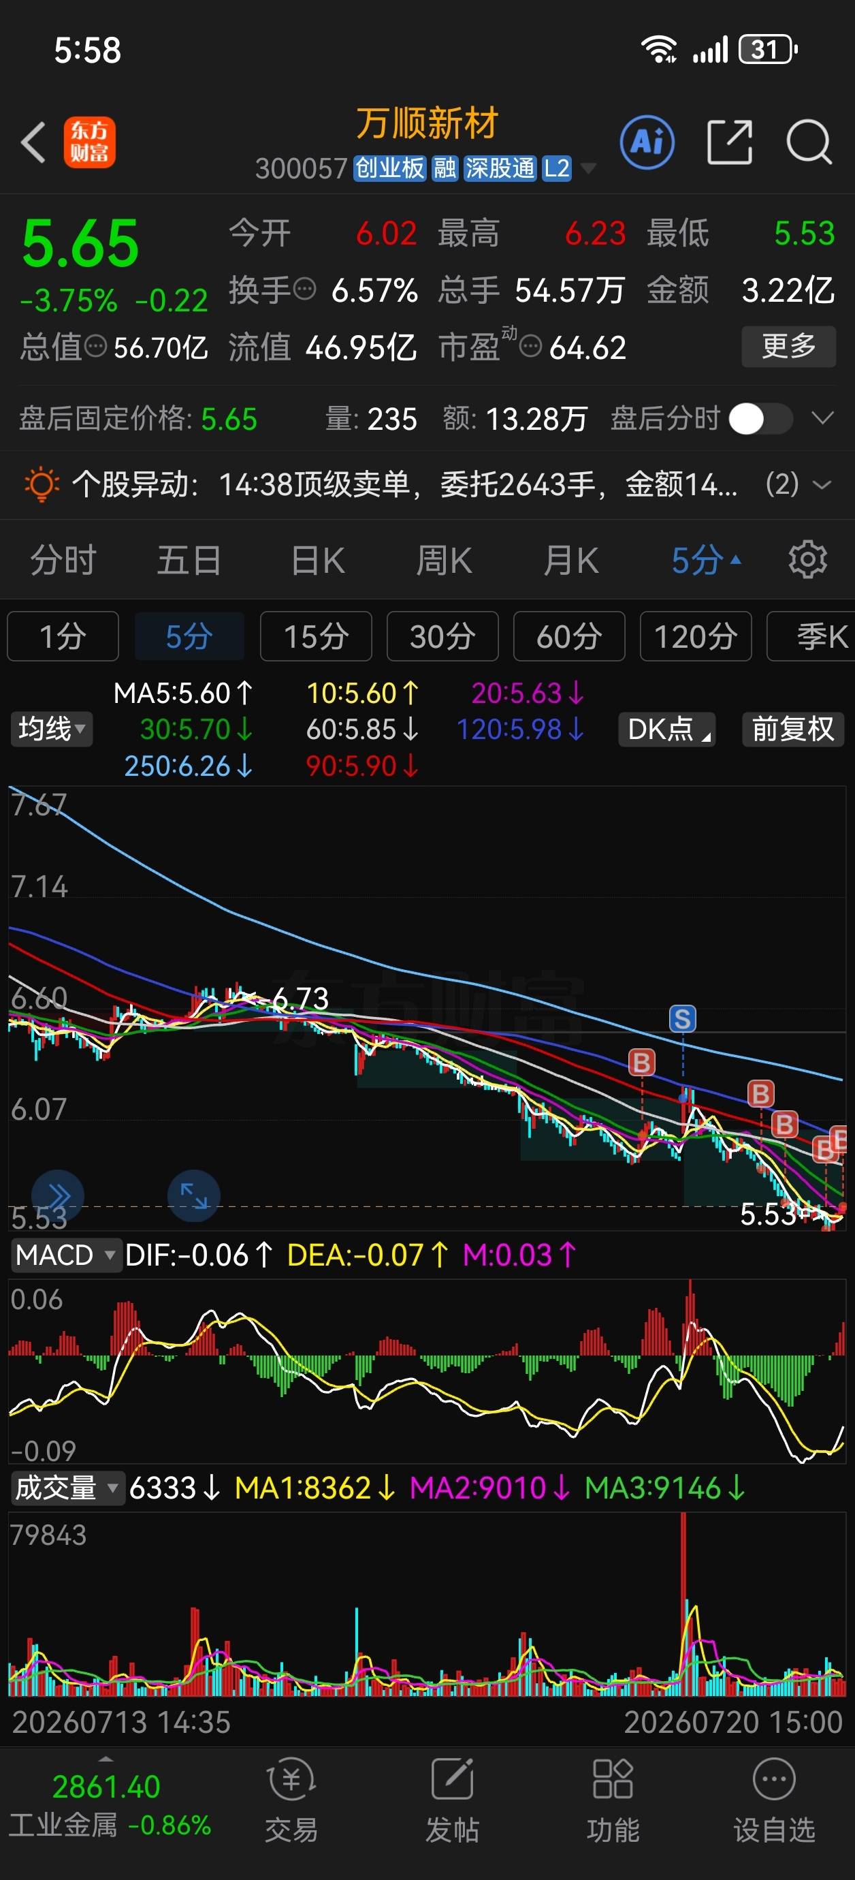Tap the 总值 info icon
The width and height of the screenshot is (855, 1880).
(95, 345)
